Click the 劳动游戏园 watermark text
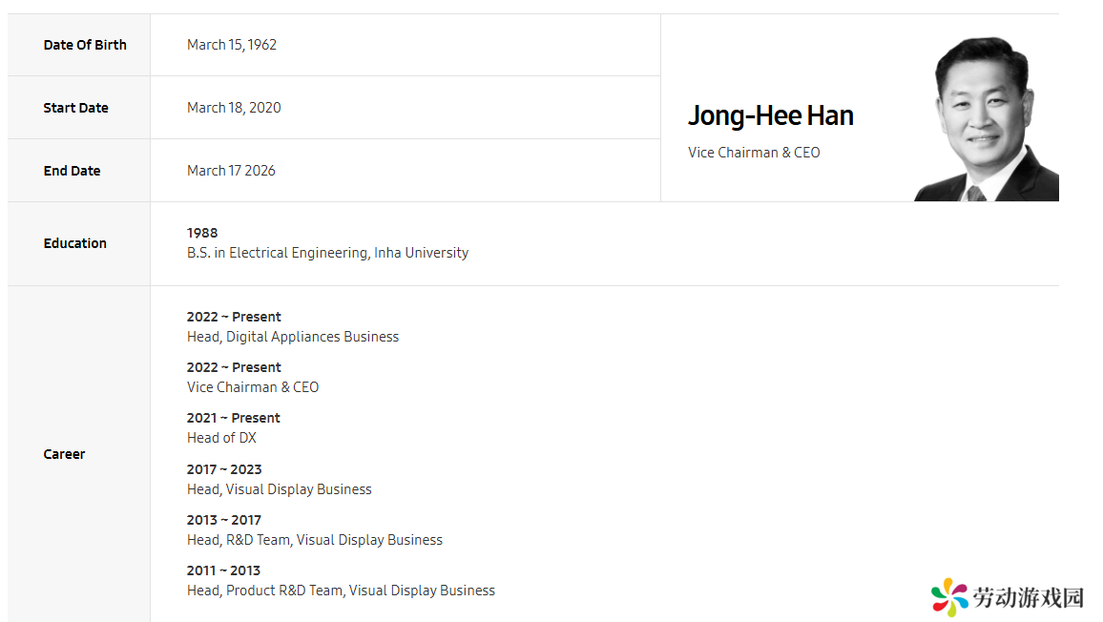The height and width of the screenshot is (622, 1103). (1029, 597)
